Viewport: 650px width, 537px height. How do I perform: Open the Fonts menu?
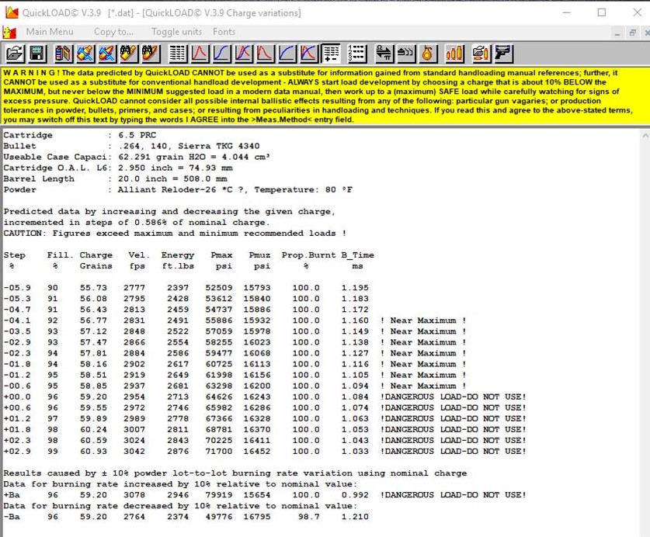click(x=224, y=32)
